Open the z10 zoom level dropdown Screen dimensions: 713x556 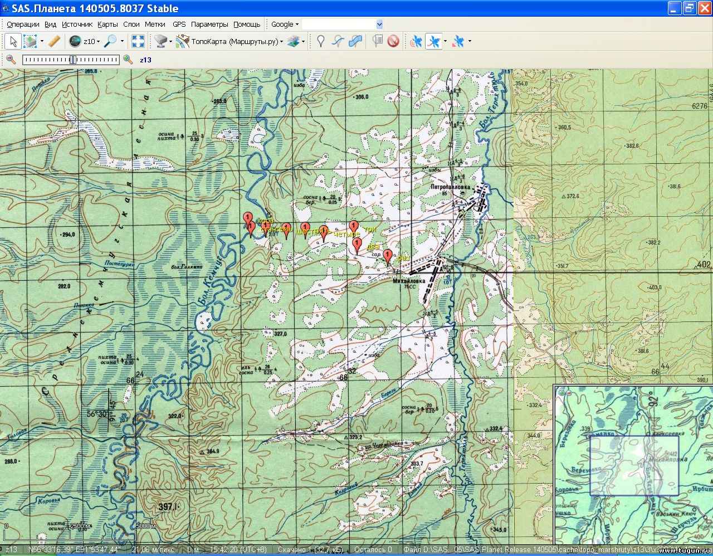tap(92, 41)
